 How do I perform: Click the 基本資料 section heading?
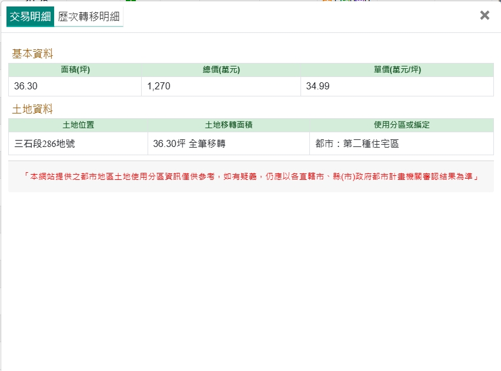tap(32, 54)
